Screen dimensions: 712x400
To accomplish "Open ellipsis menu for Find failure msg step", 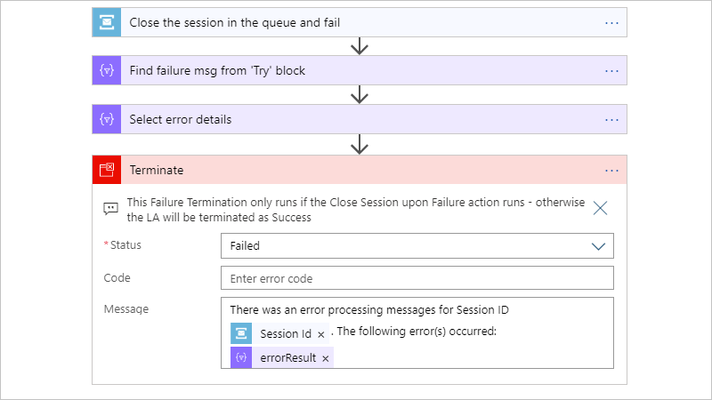I will (611, 70).
